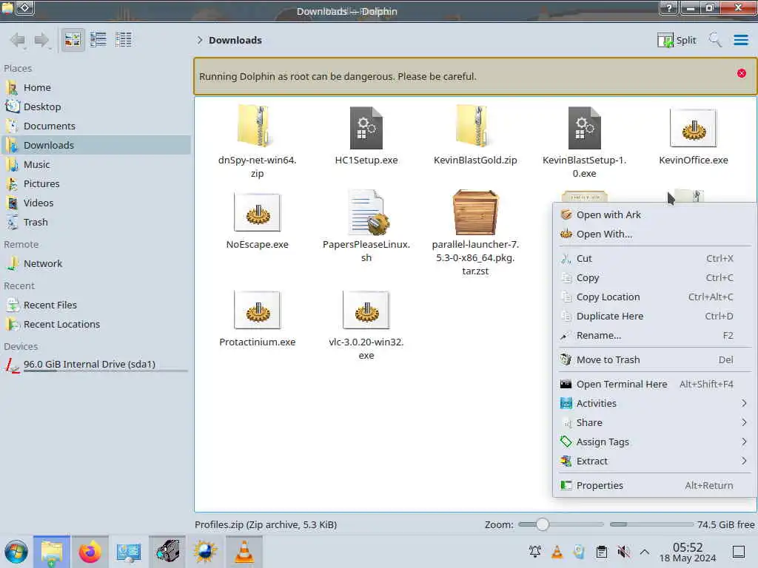Image resolution: width=758 pixels, height=568 pixels.
Task: Select Protactinium.exe file icon
Action: pyautogui.click(x=257, y=310)
